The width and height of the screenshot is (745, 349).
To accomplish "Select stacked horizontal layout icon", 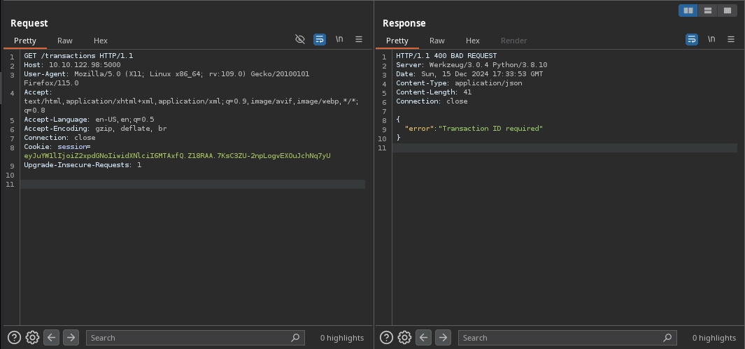I will [x=708, y=10].
